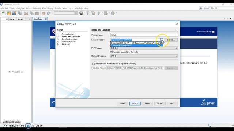This screenshot has height=131, width=234.
Task: Click the dialog Help button
Action: point(172,103)
